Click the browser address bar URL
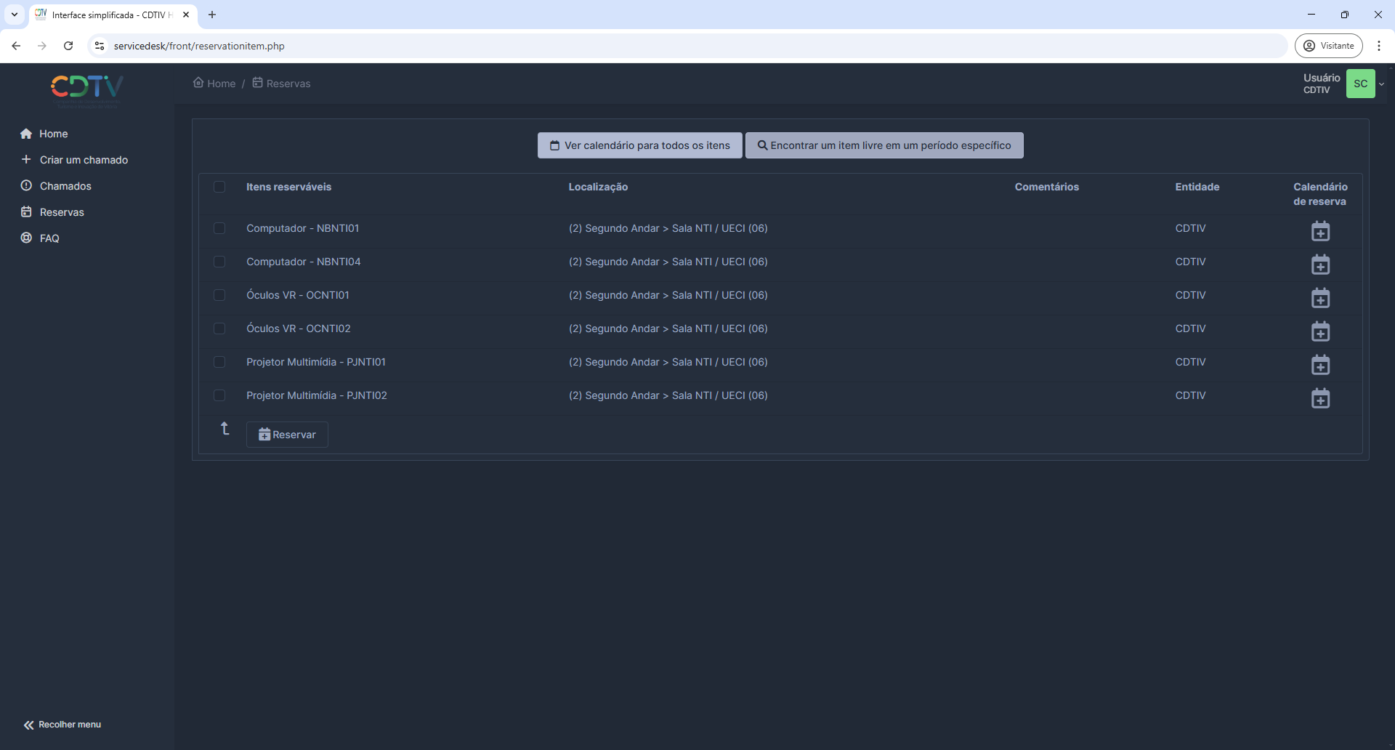Viewport: 1395px width, 750px height. click(x=199, y=46)
